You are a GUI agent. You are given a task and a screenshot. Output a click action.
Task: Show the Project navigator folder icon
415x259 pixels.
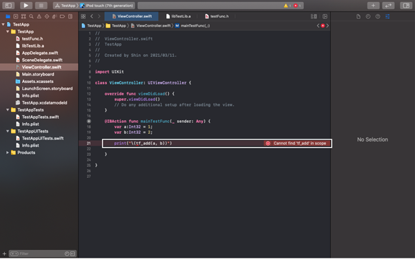pos(8,16)
